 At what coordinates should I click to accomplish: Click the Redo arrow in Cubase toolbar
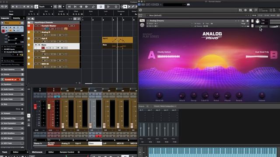(6, 7)
